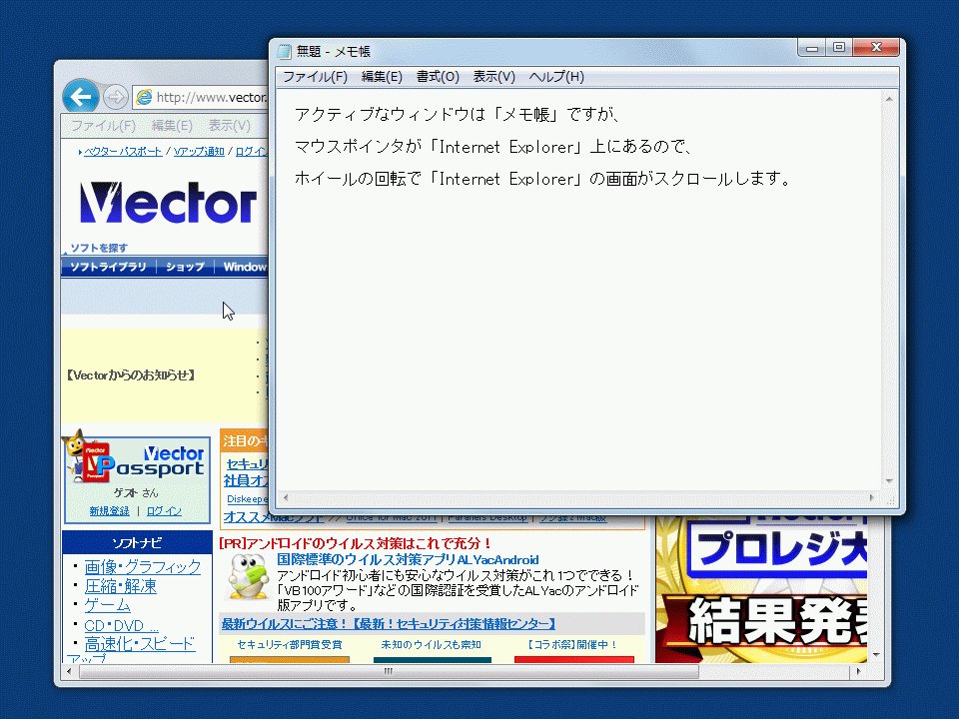Open the CD・DVD category link
Viewport: 959px width, 719px height.
pos(121,625)
